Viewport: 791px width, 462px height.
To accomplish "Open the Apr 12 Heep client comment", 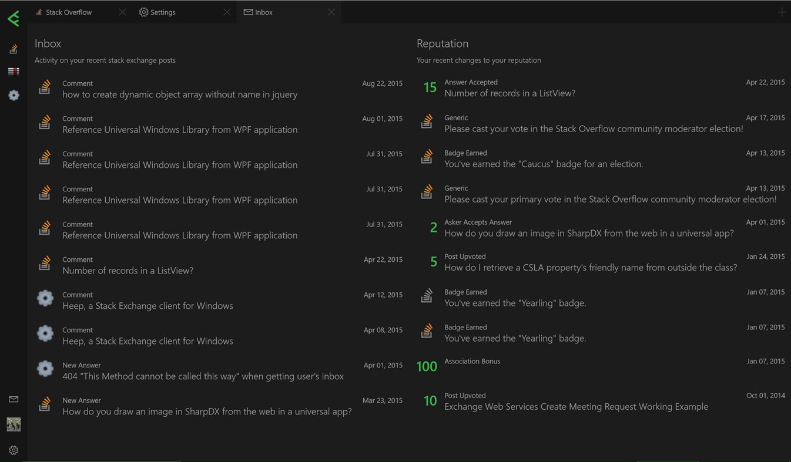I will click(x=148, y=306).
